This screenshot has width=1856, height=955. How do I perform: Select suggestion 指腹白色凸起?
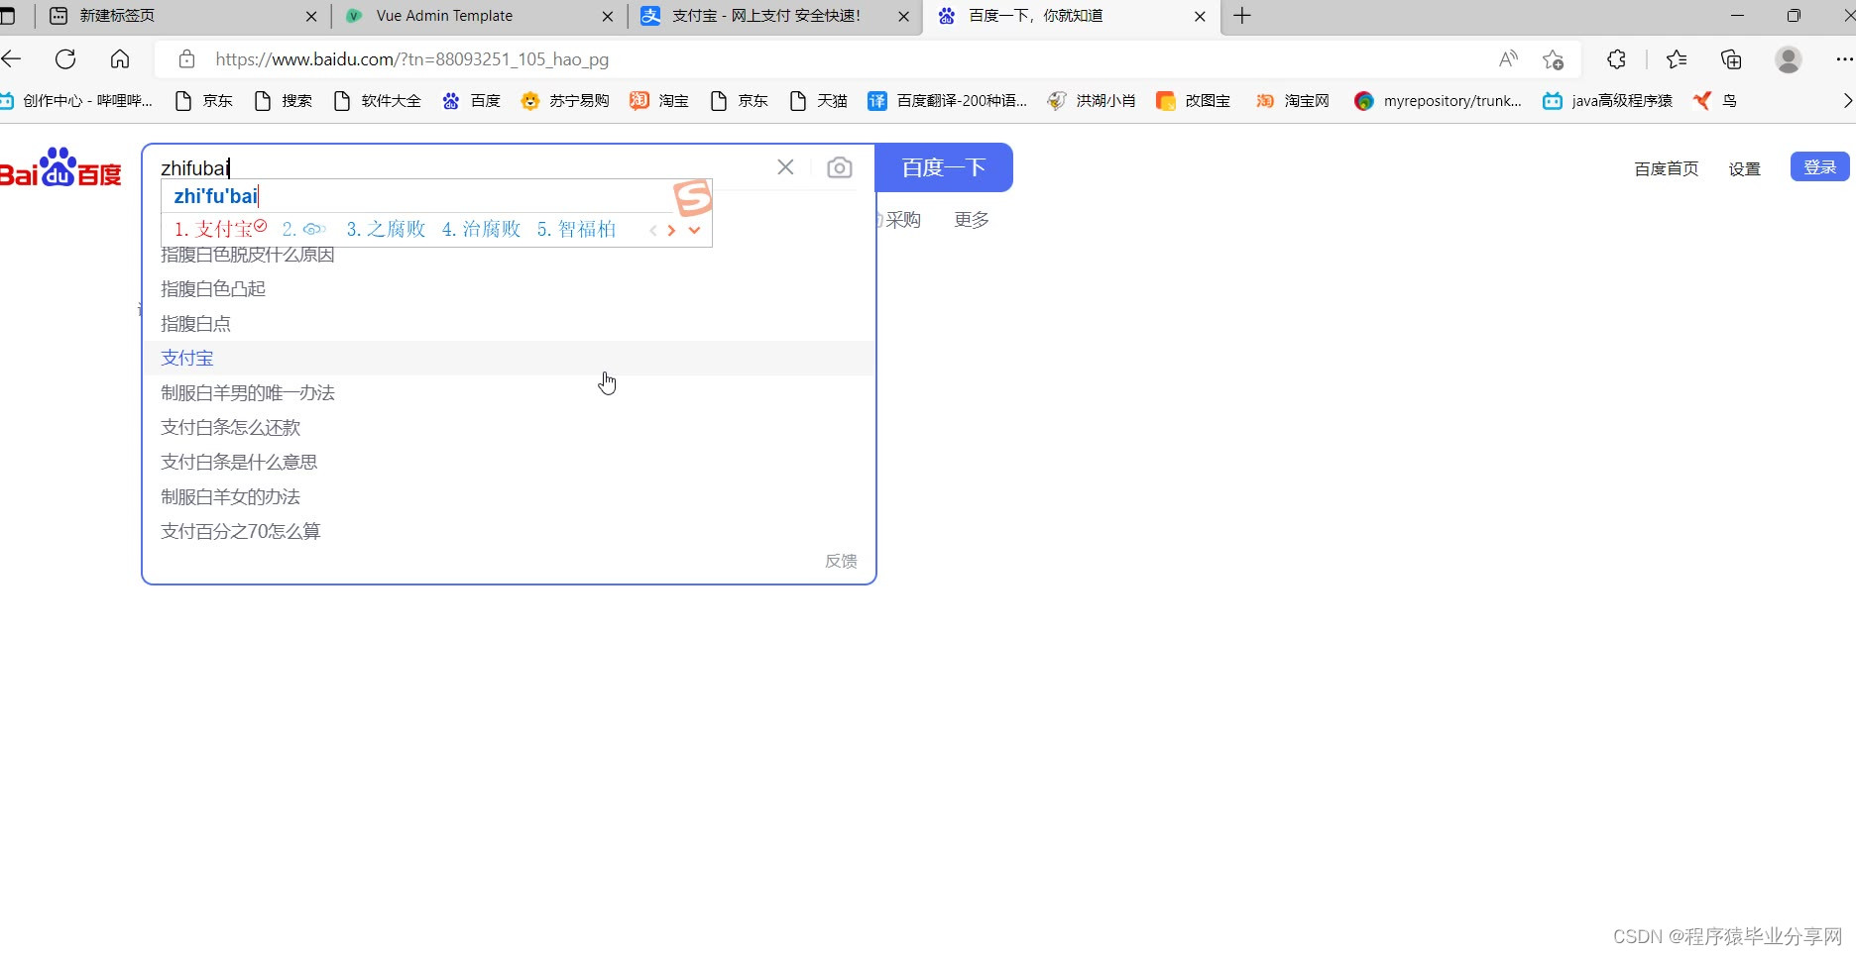509,288
